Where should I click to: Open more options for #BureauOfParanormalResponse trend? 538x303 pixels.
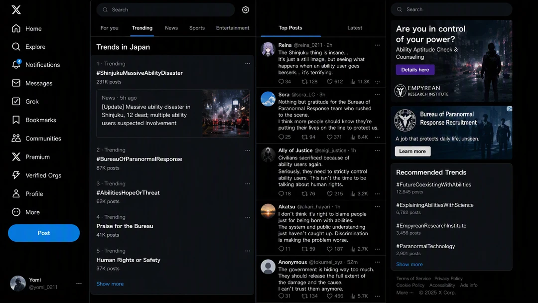pyautogui.click(x=248, y=151)
